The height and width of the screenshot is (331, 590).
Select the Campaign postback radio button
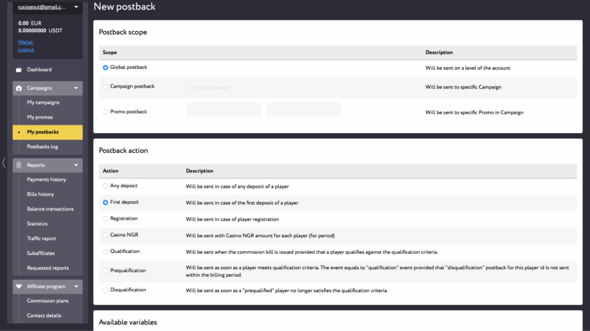click(x=105, y=86)
